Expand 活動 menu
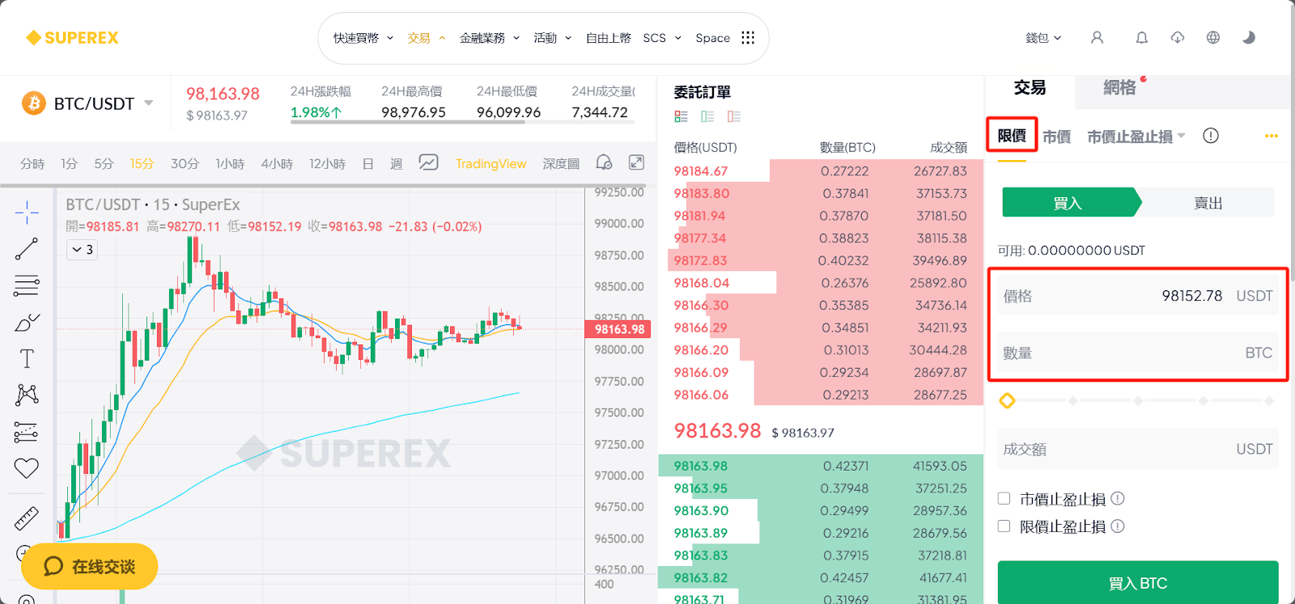Viewport: 1295px width, 604px height. (553, 38)
